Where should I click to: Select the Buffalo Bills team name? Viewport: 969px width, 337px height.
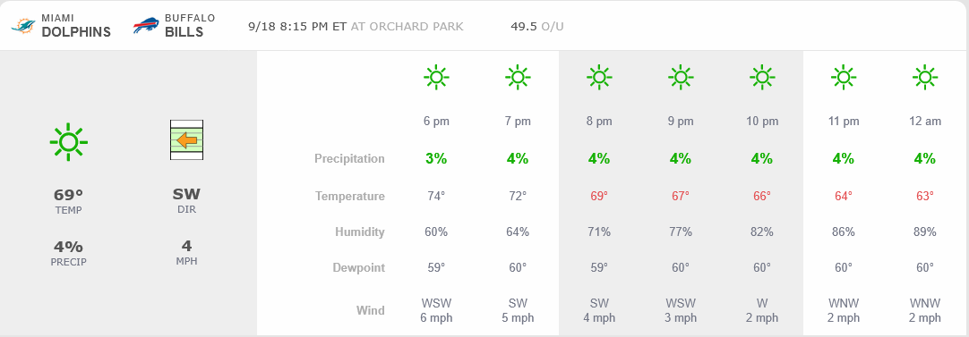tap(190, 27)
